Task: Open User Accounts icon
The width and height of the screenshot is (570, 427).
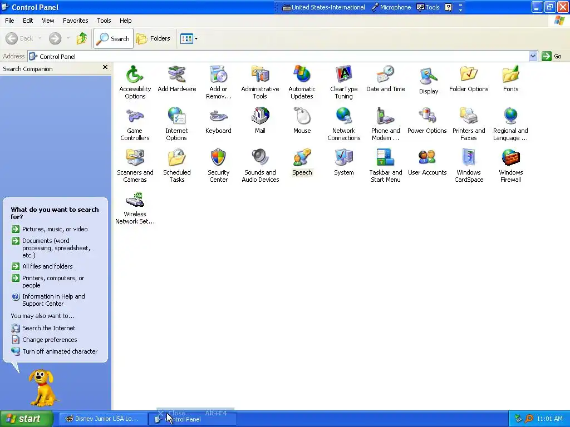Action: click(427, 162)
